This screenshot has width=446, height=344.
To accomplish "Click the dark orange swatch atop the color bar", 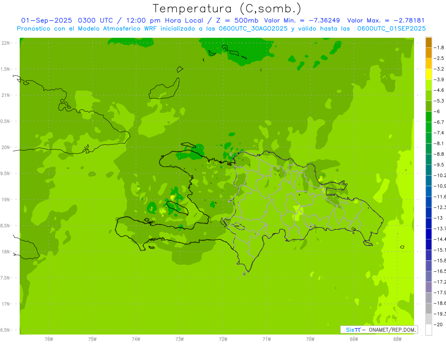I will coord(429,42).
